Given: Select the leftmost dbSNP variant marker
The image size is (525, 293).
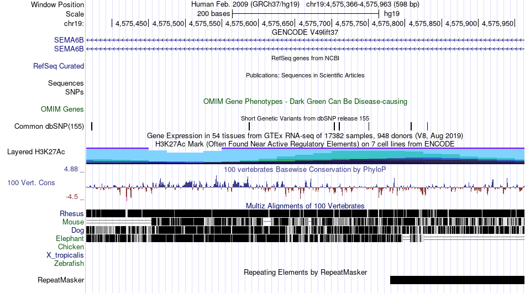Looking at the screenshot, I should [92, 126].
